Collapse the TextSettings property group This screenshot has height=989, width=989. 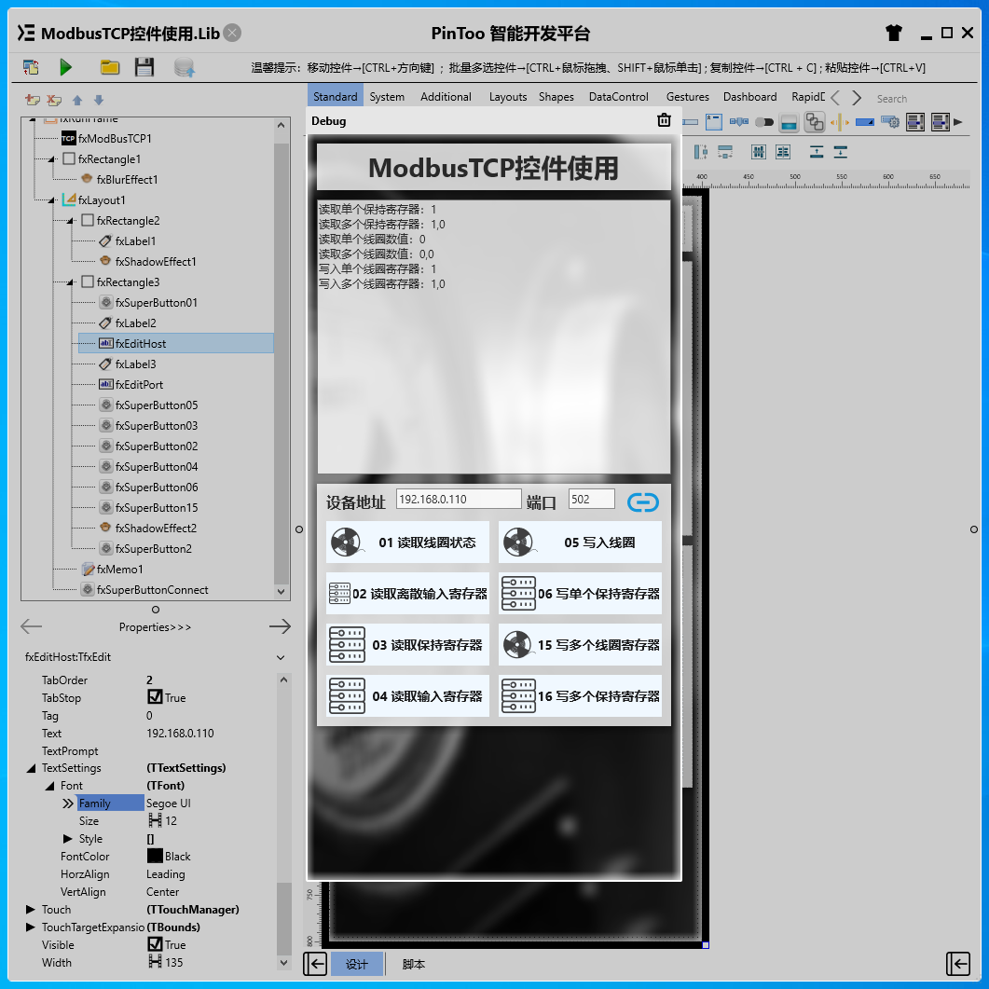[30, 768]
